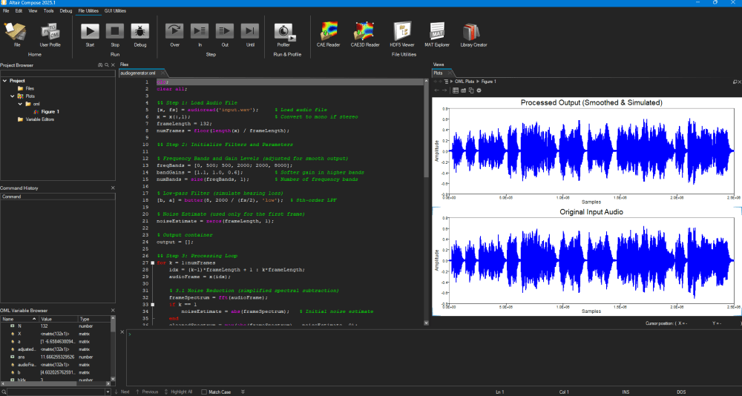Start running the script

[x=90, y=31]
